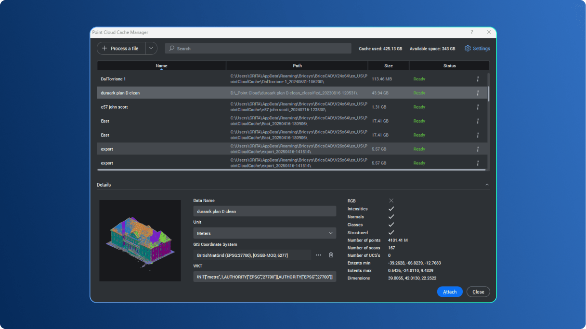Click the Attach button
This screenshot has height=329, width=586.
[449, 291]
